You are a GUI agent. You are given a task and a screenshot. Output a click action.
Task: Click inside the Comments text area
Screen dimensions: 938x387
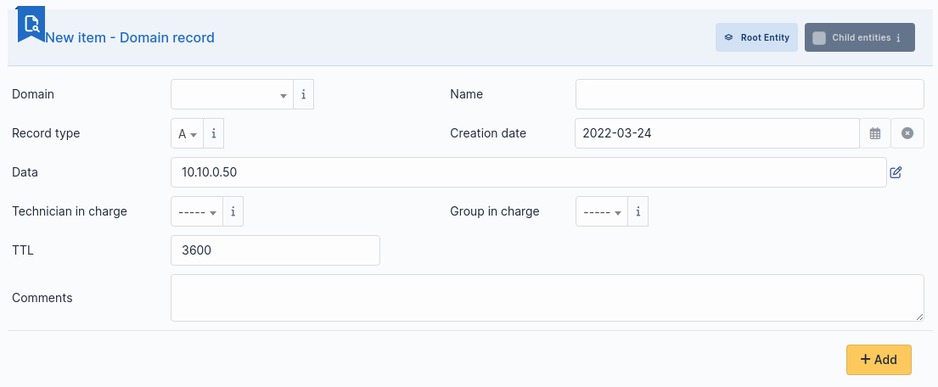tap(548, 298)
